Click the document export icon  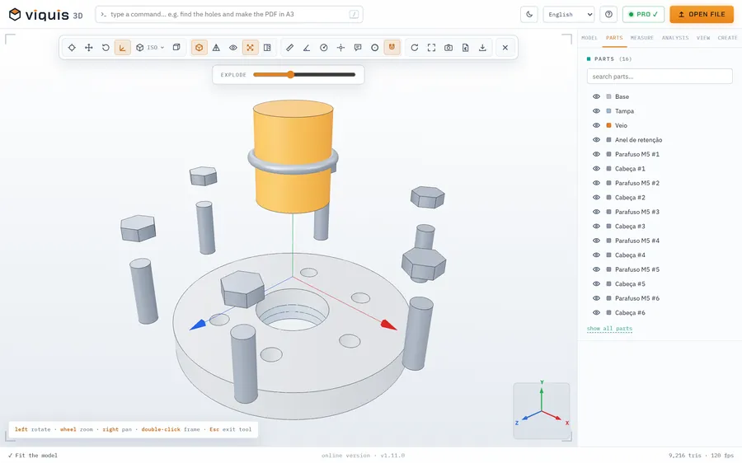466,47
